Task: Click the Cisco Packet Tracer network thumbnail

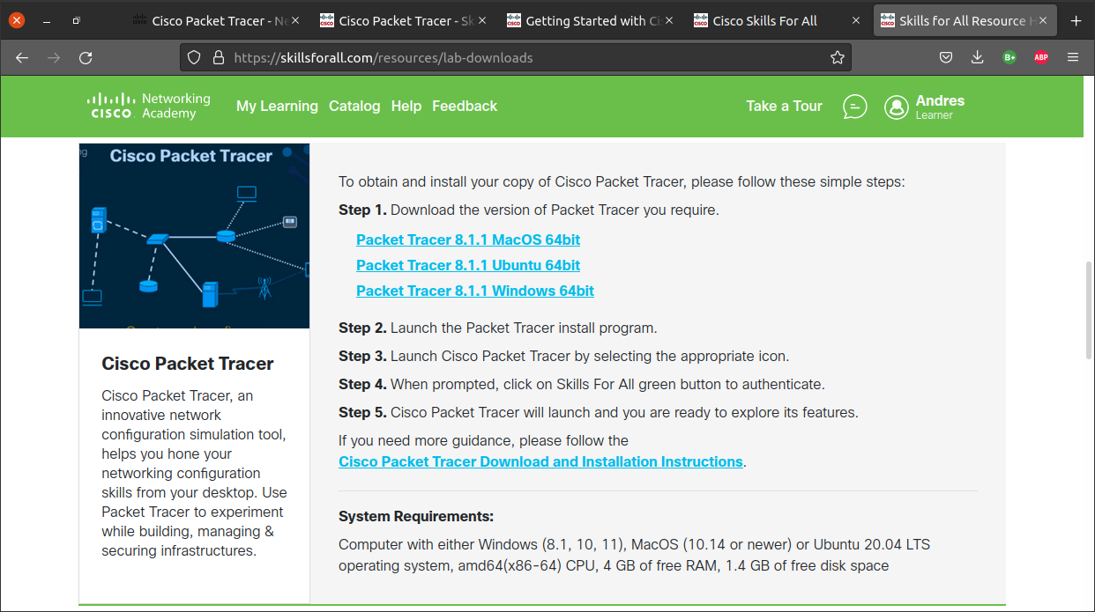Action: tap(194, 236)
